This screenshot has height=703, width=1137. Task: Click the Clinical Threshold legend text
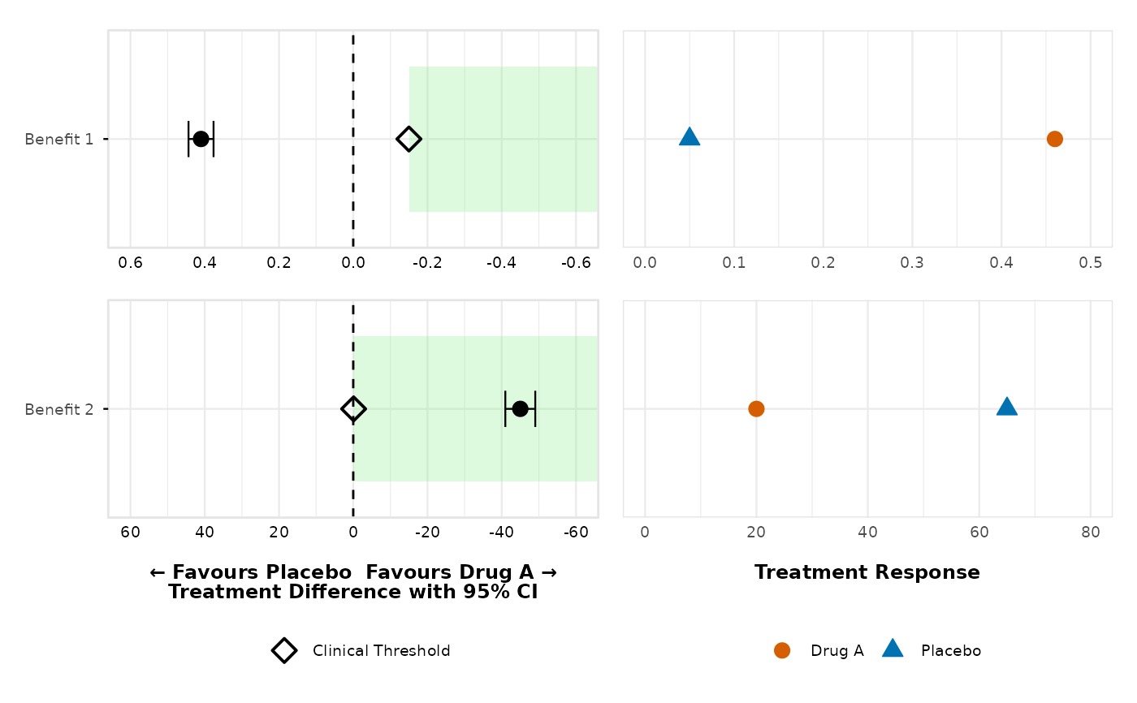pyautogui.click(x=381, y=651)
